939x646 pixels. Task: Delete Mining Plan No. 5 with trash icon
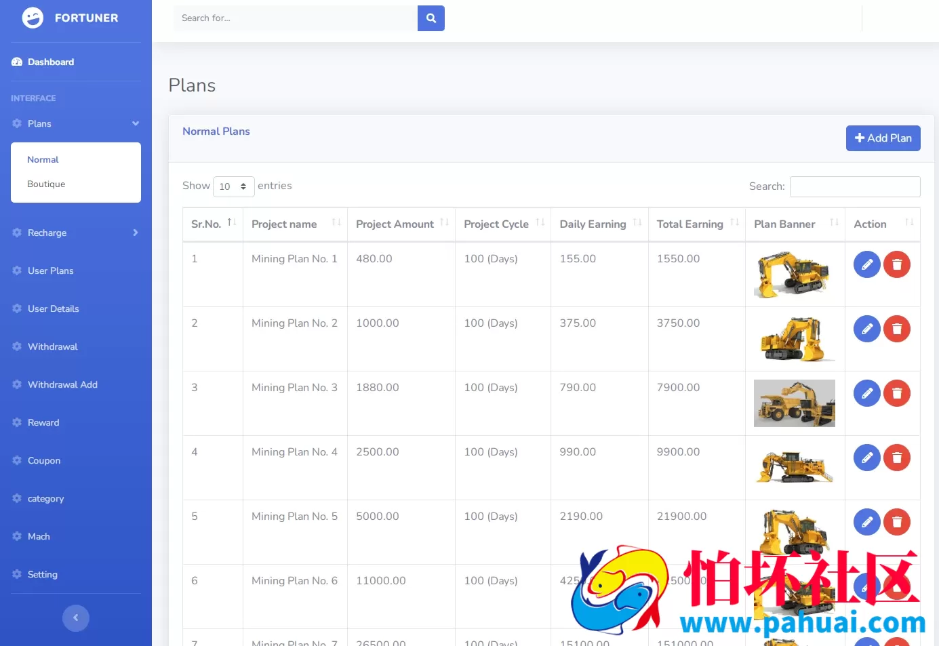[x=897, y=522]
